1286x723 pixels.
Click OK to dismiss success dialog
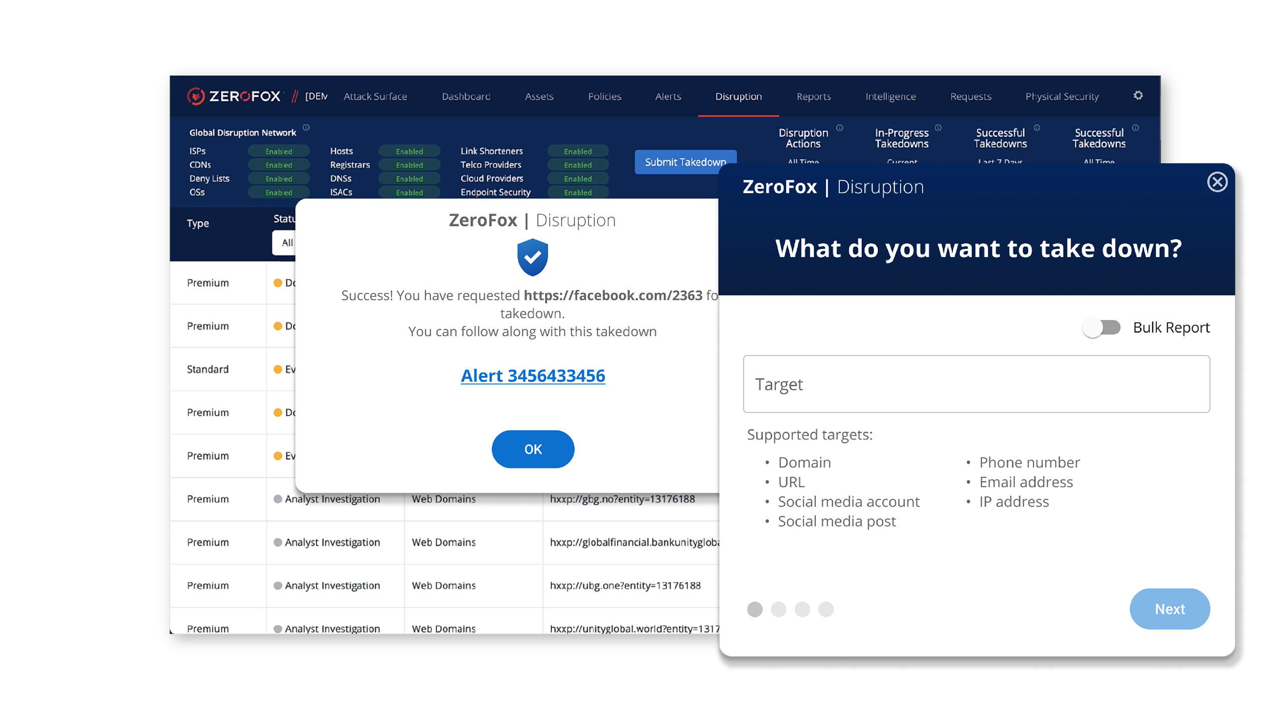click(x=532, y=449)
